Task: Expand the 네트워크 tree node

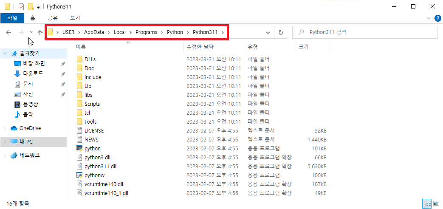Action: click(5, 155)
